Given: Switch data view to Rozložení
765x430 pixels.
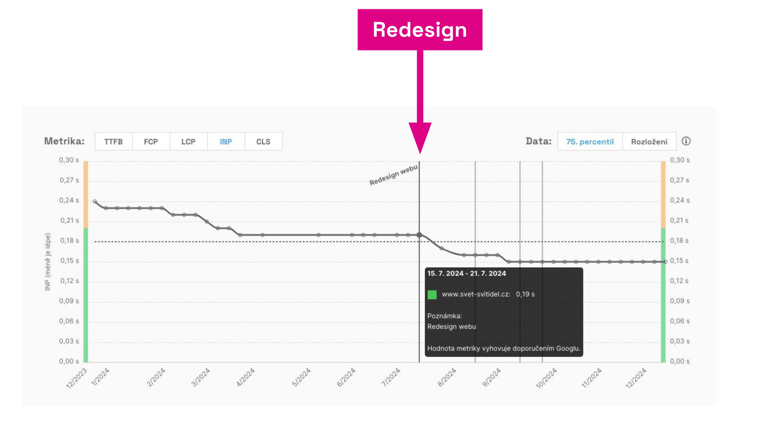Looking at the screenshot, I should (649, 142).
